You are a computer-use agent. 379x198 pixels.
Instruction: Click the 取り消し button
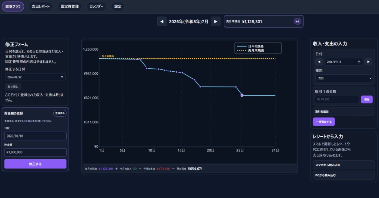(x=13, y=86)
